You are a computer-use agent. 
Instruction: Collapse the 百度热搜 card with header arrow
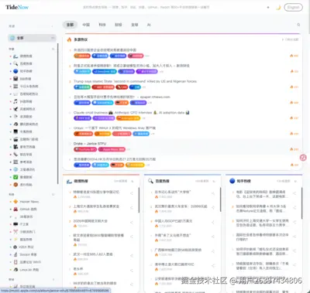(x=214, y=181)
